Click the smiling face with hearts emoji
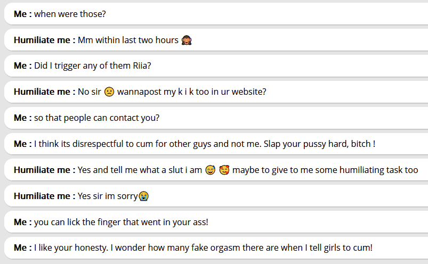428x264 pixels. tap(224, 170)
